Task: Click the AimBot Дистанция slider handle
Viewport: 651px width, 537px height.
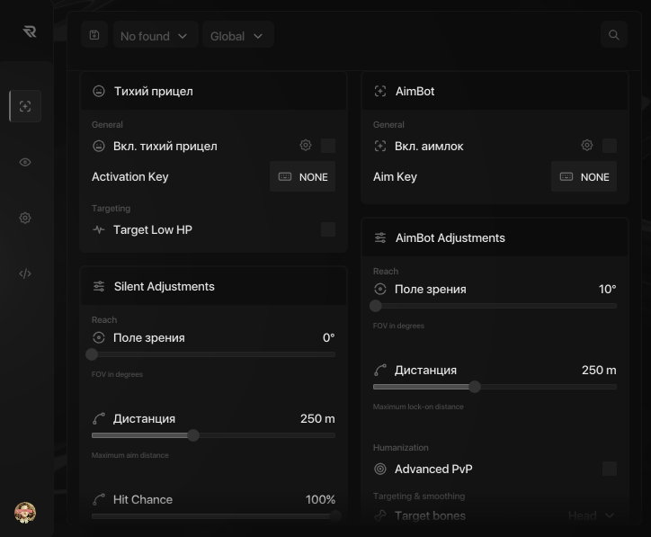Action: pyautogui.click(x=475, y=387)
